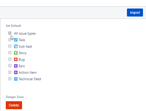Check the All issue types checkbox

pyautogui.click(x=10, y=33)
